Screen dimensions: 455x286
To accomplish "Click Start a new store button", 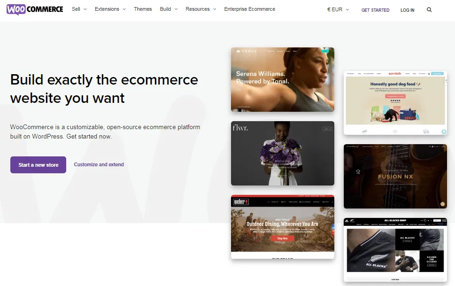I will [x=39, y=165].
